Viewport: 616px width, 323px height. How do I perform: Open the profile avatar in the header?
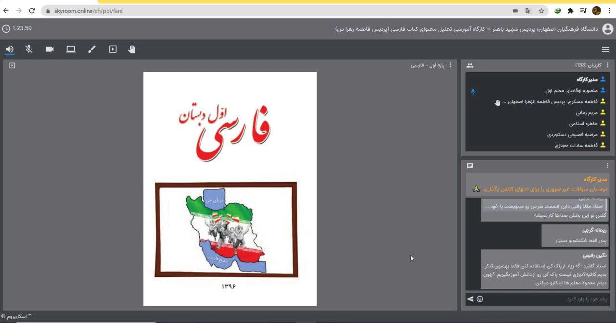(607, 29)
